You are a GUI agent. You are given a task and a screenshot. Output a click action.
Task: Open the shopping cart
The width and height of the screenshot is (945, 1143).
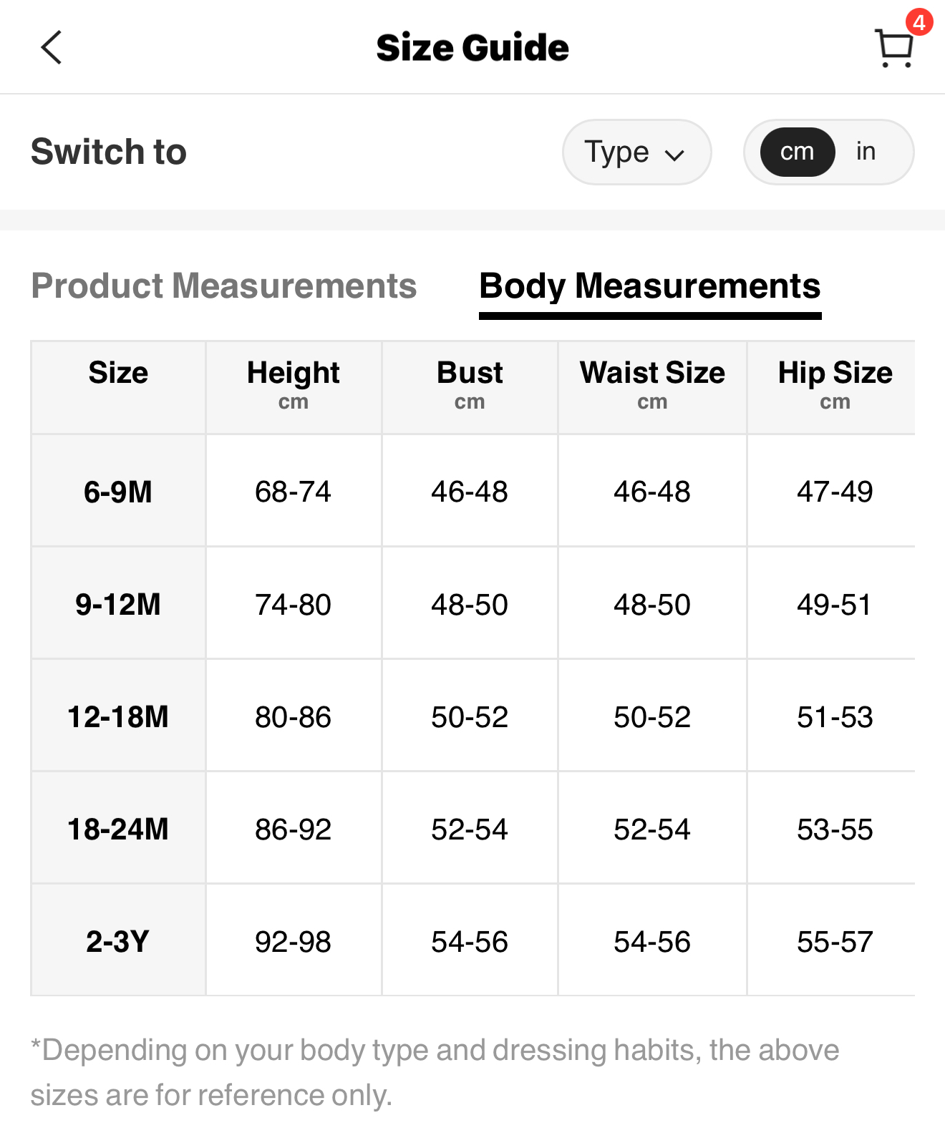(x=893, y=49)
